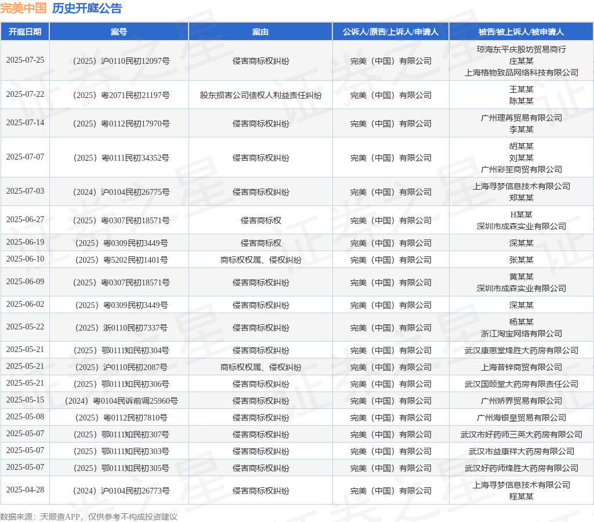
Task: Select 上海格物致品网络科技有限公司
Action: tap(521, 72)
